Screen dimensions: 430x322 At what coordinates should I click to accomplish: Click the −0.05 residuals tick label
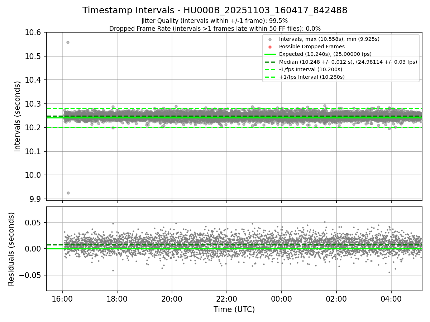pyautogui.click(x=30, y=275)
